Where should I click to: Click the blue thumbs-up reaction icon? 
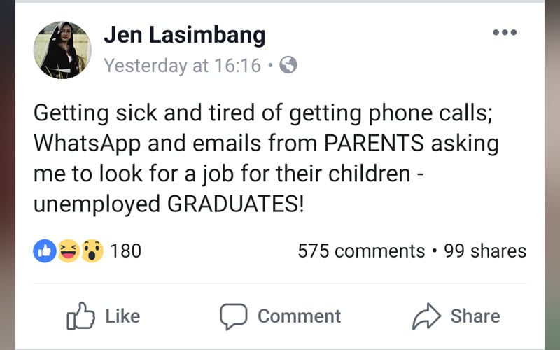44,251
